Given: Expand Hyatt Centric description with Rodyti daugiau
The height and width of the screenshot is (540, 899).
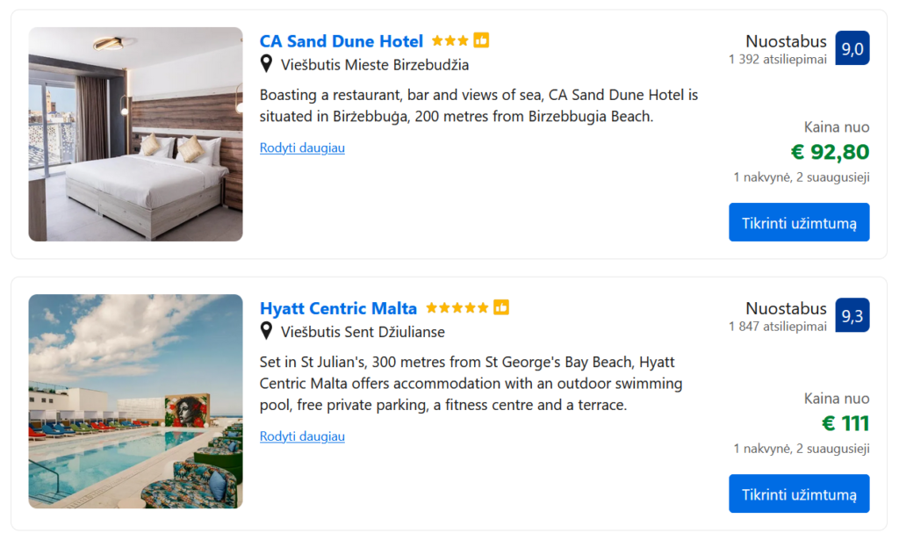Looking at the screenshot, I should point(302,436).
